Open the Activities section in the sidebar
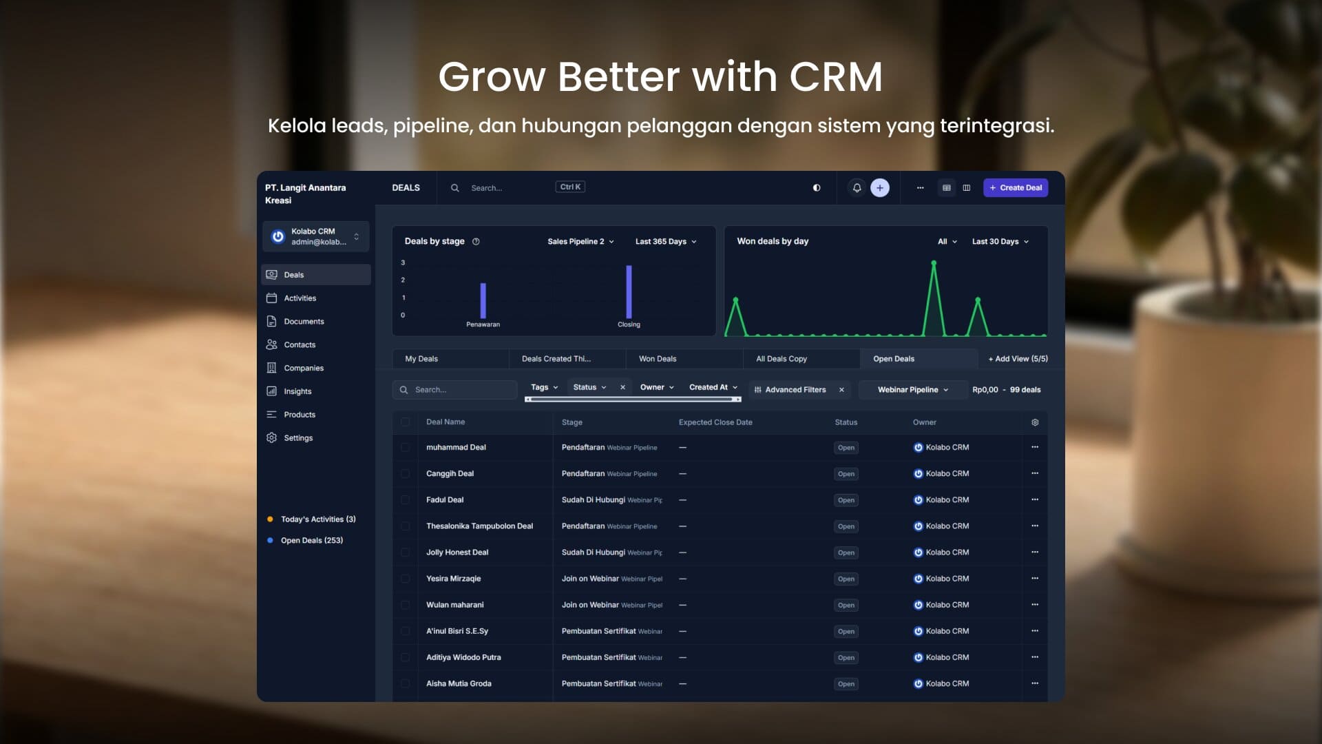The height and width of the screenshot is (744, 1322). pyautogui.click(x=300, y=298)
